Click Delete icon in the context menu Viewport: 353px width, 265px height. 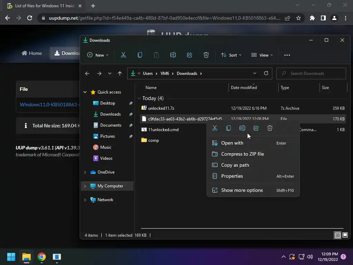click(270, 128)
